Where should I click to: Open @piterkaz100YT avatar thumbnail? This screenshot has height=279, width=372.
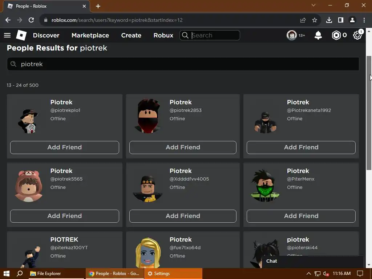(x=31, y=257)
